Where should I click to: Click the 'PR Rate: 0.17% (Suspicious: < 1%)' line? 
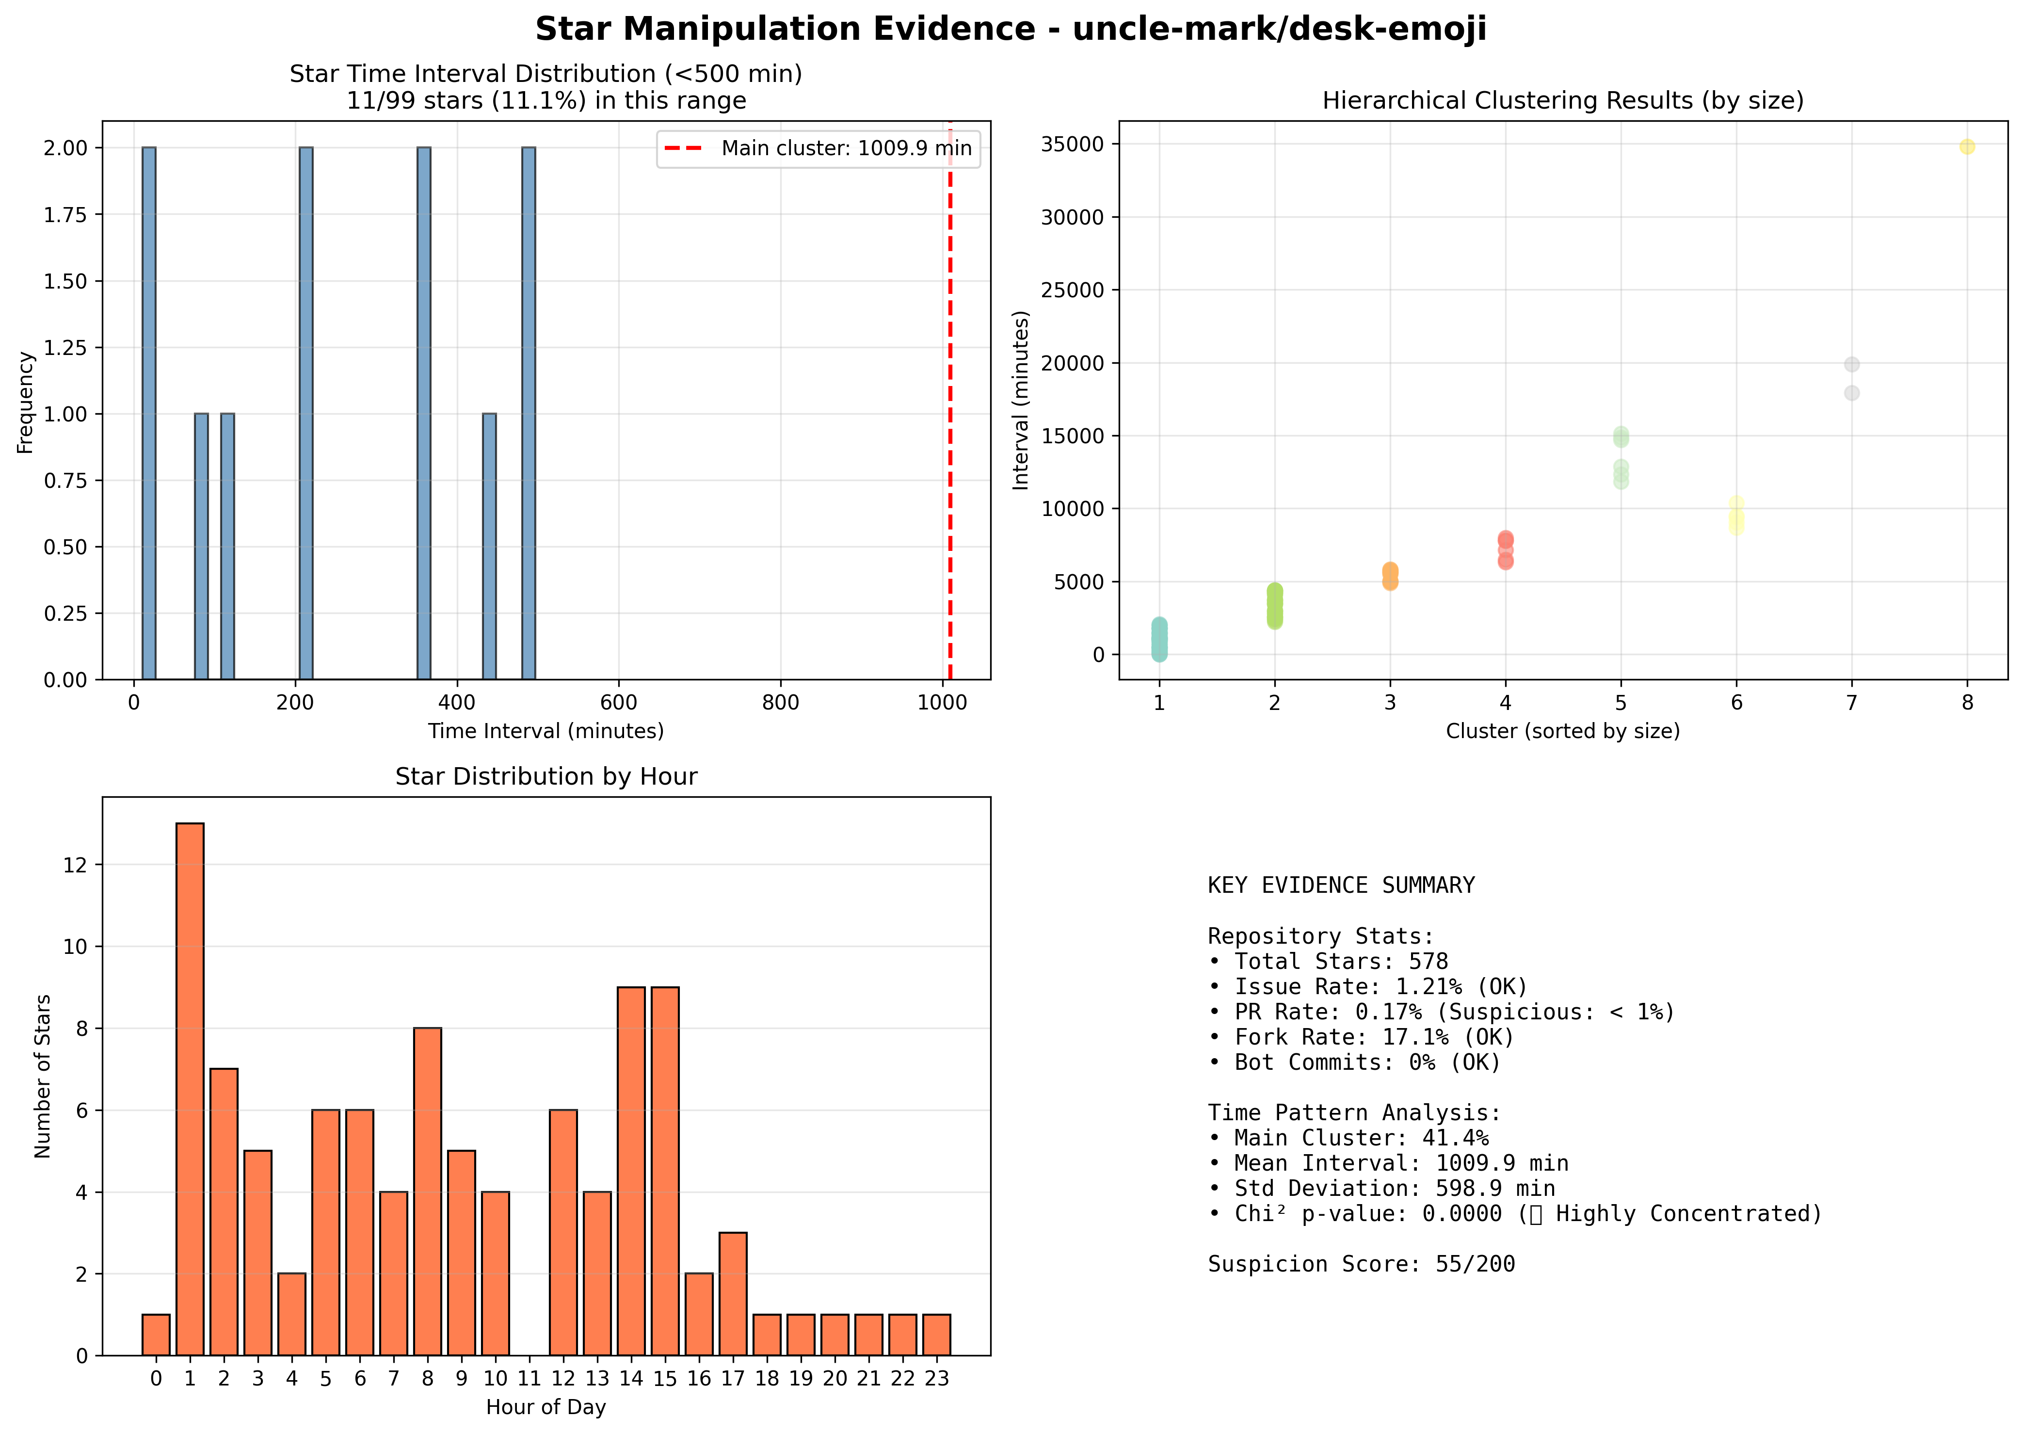point(1442,1011)
